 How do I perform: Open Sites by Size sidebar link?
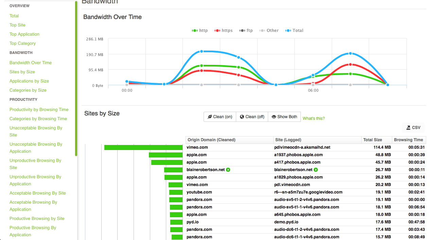pyautogui.click(x=22, y=72)
